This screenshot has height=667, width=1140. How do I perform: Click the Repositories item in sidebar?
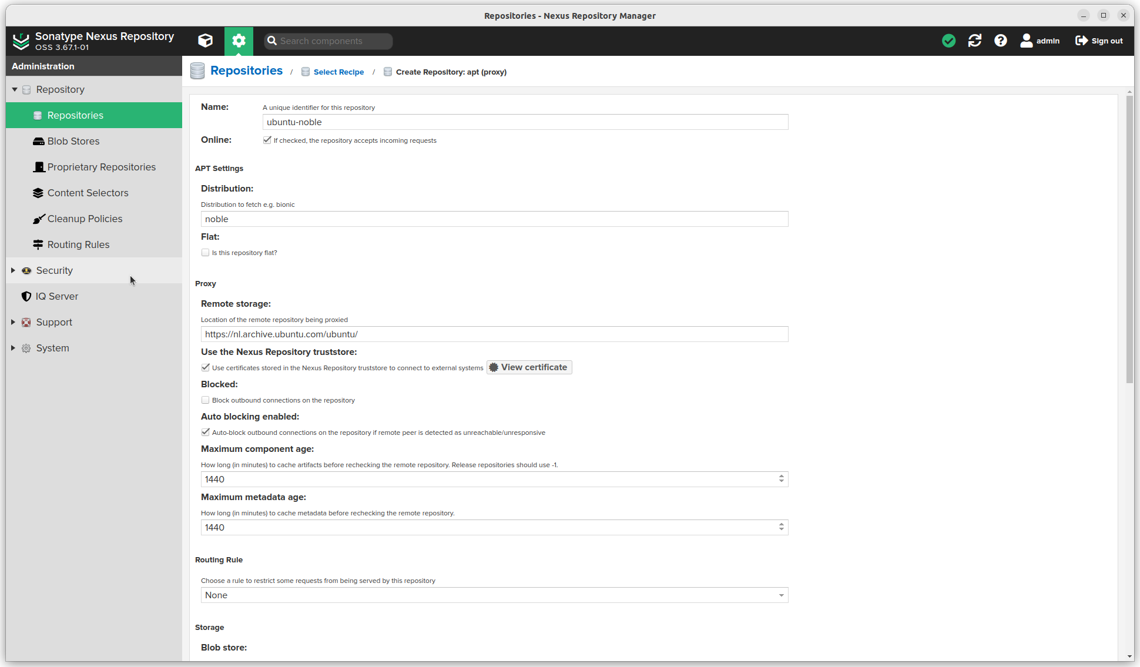coord(94,115)
